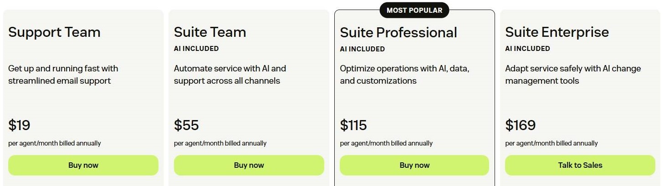Image resolution: width=669 pixels, height=186 pixels.
Task: Select the $115 price amount
Action: point(353,125)
